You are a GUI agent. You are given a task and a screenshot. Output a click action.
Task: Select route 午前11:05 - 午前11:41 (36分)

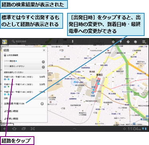[x=25, y=86]
